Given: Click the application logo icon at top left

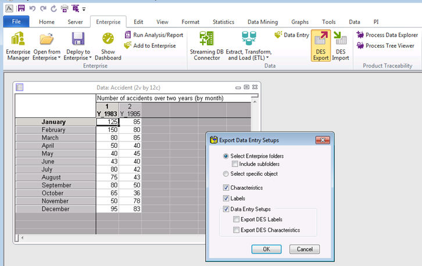Looking at the screenshot, I should (9, 9).
